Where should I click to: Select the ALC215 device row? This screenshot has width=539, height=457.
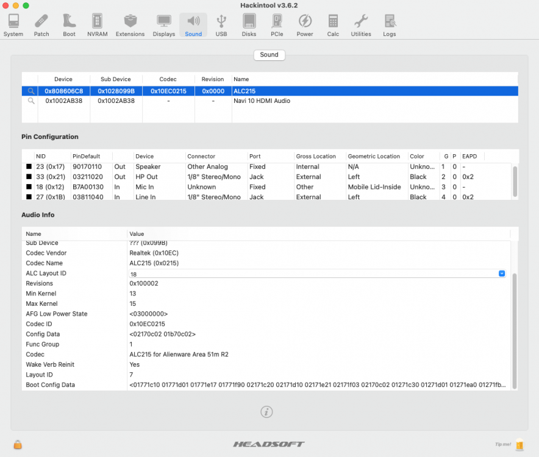[x=270, y=91]
